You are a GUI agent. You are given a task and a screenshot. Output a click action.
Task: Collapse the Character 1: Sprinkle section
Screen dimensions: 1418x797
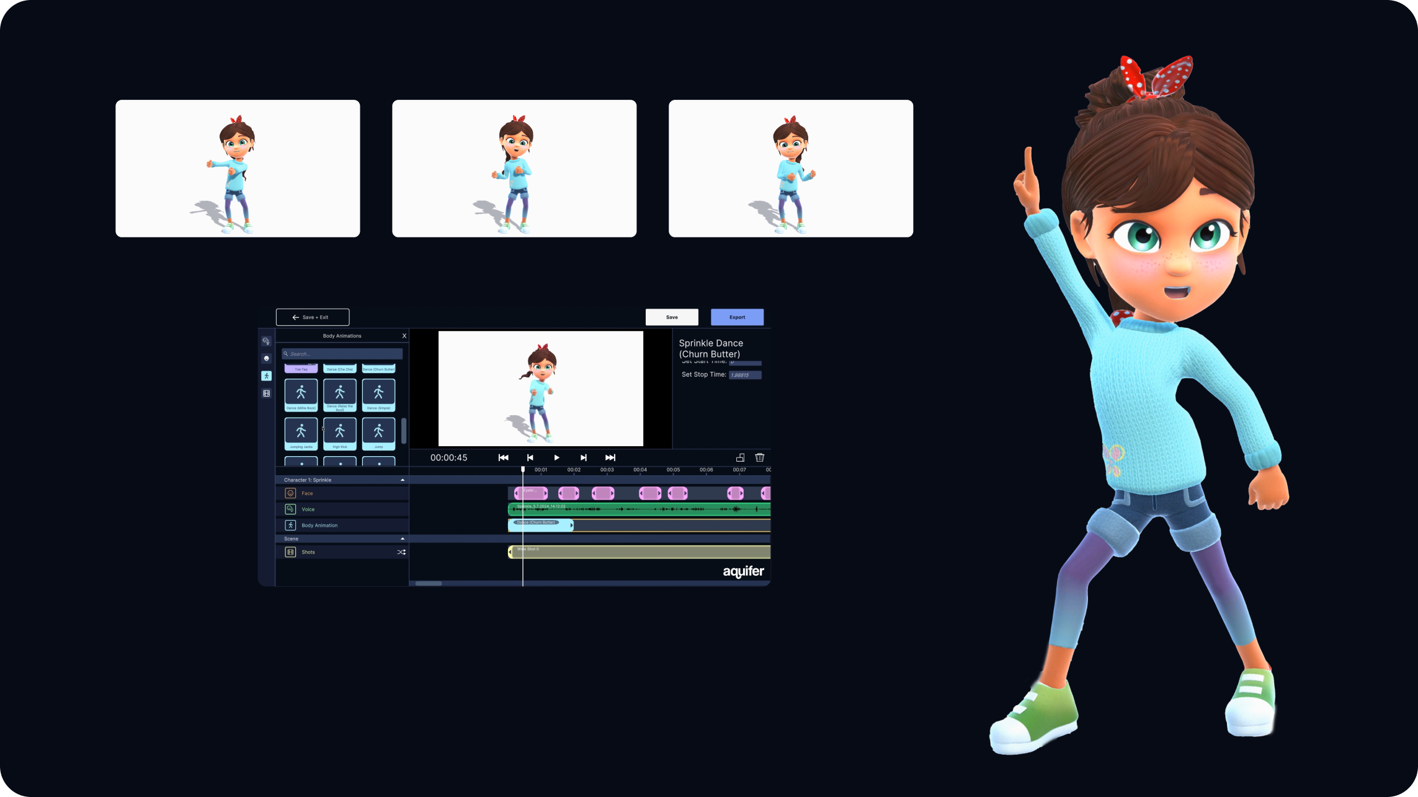coord(402,480)
